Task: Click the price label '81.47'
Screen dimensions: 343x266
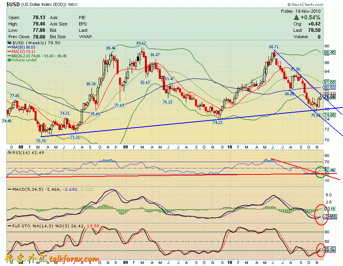Action: tap(170, 78)
